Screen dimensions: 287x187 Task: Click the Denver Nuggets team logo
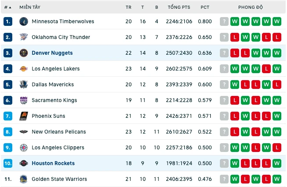coord(24,53)
